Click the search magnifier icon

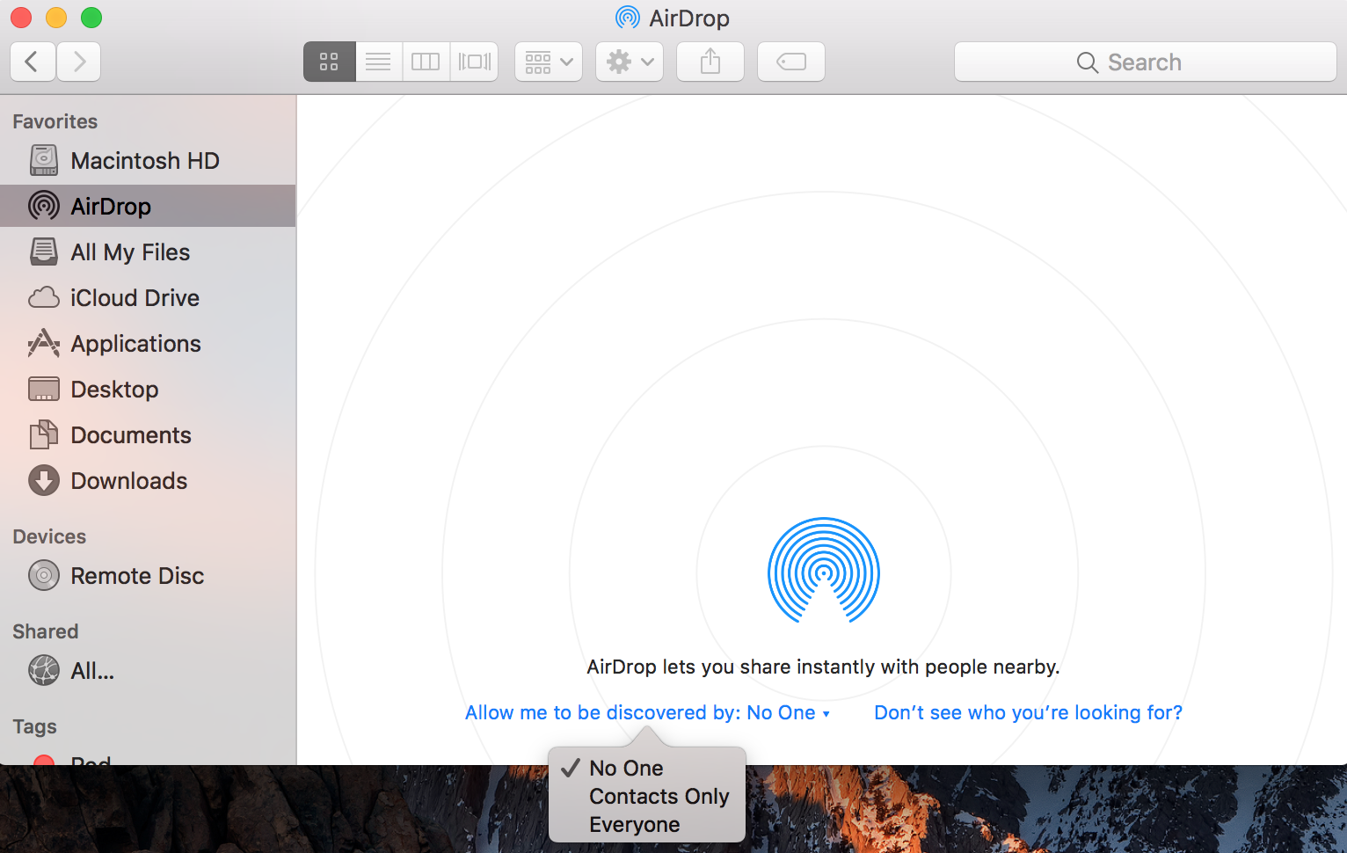pos(1088,62)
